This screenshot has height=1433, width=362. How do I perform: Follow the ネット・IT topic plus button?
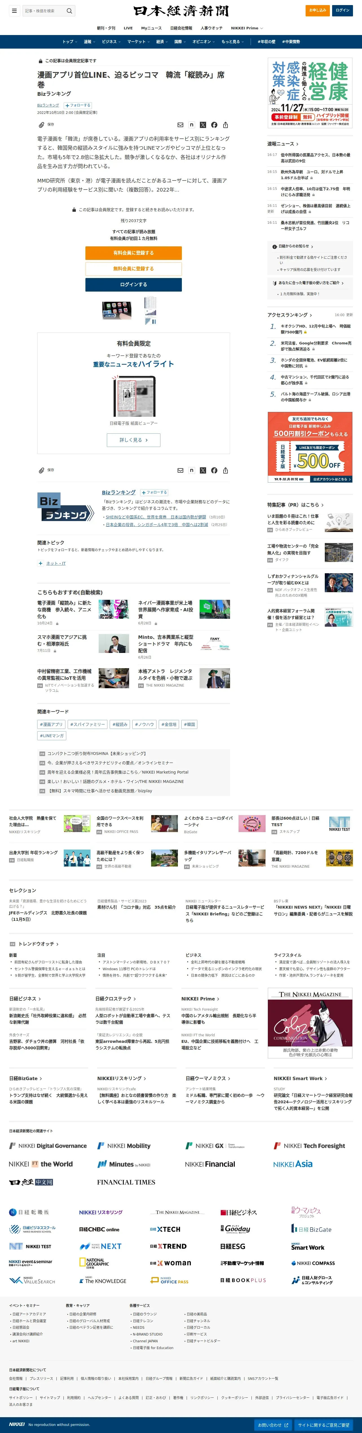(41, 563)
